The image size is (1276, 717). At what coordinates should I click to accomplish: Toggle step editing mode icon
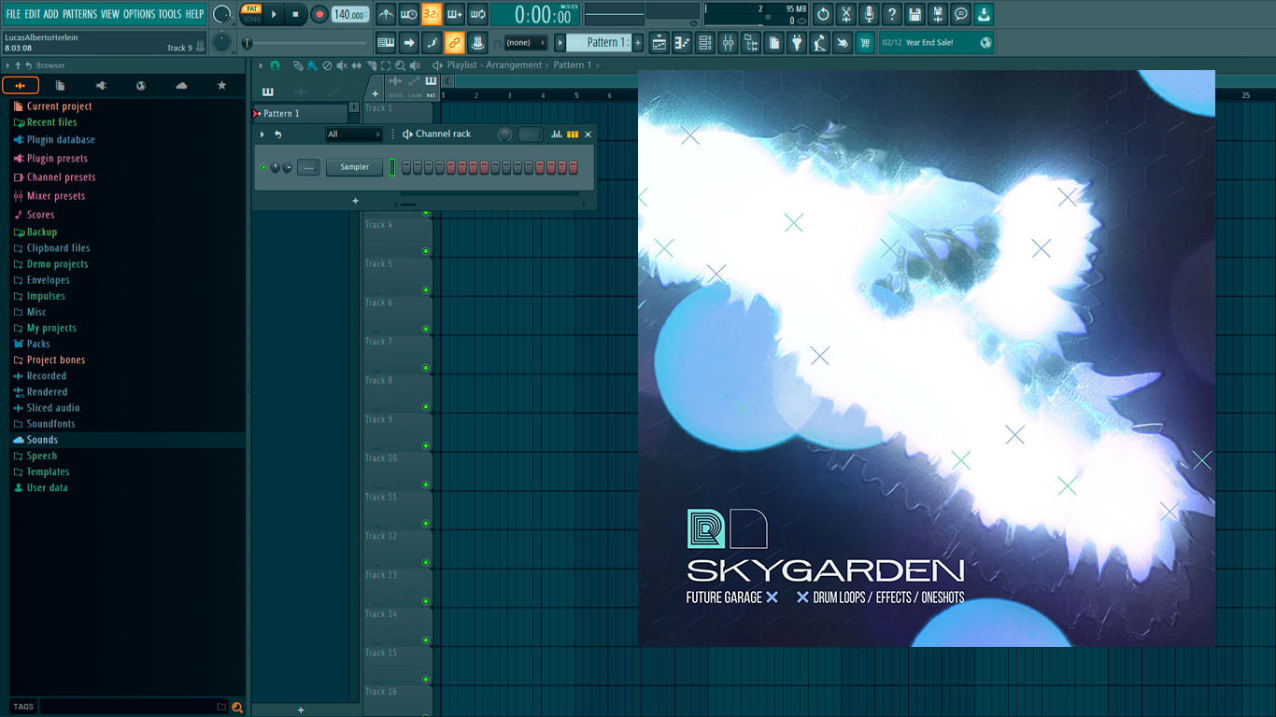(x=432, y=42)
